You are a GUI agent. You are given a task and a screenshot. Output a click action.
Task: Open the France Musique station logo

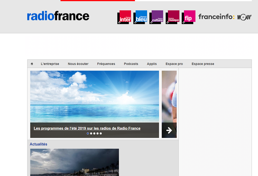[x=172, y=17]
